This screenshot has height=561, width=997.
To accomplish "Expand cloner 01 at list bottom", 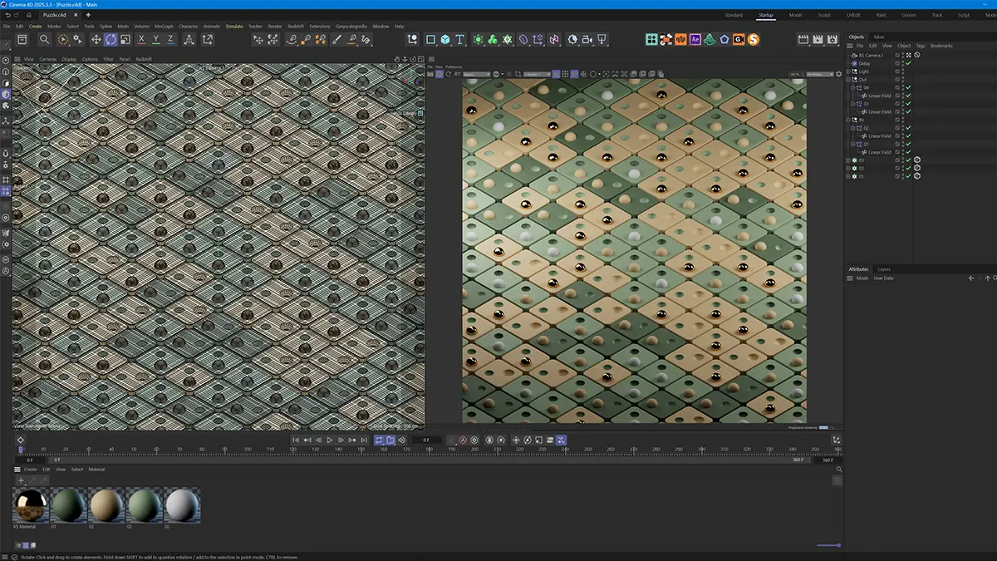I will pyautogui.click(x=848, y=176).
